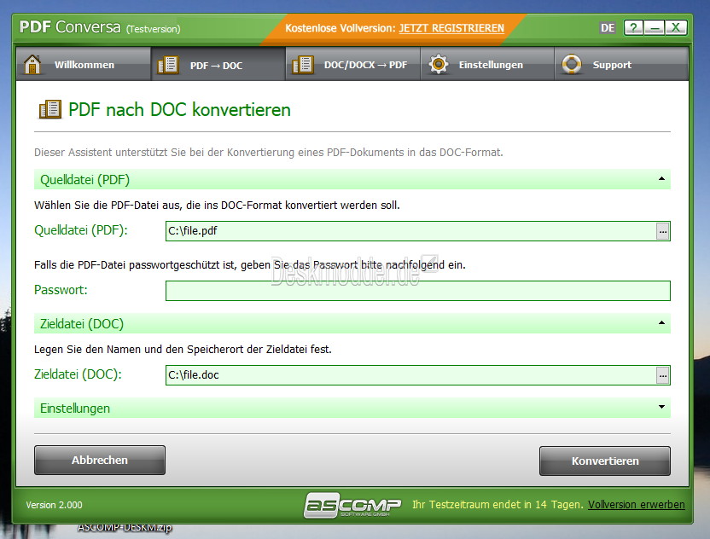
Task: Select the ASCOMP-DESKM.zip desktop file
Action: (125, 528)
